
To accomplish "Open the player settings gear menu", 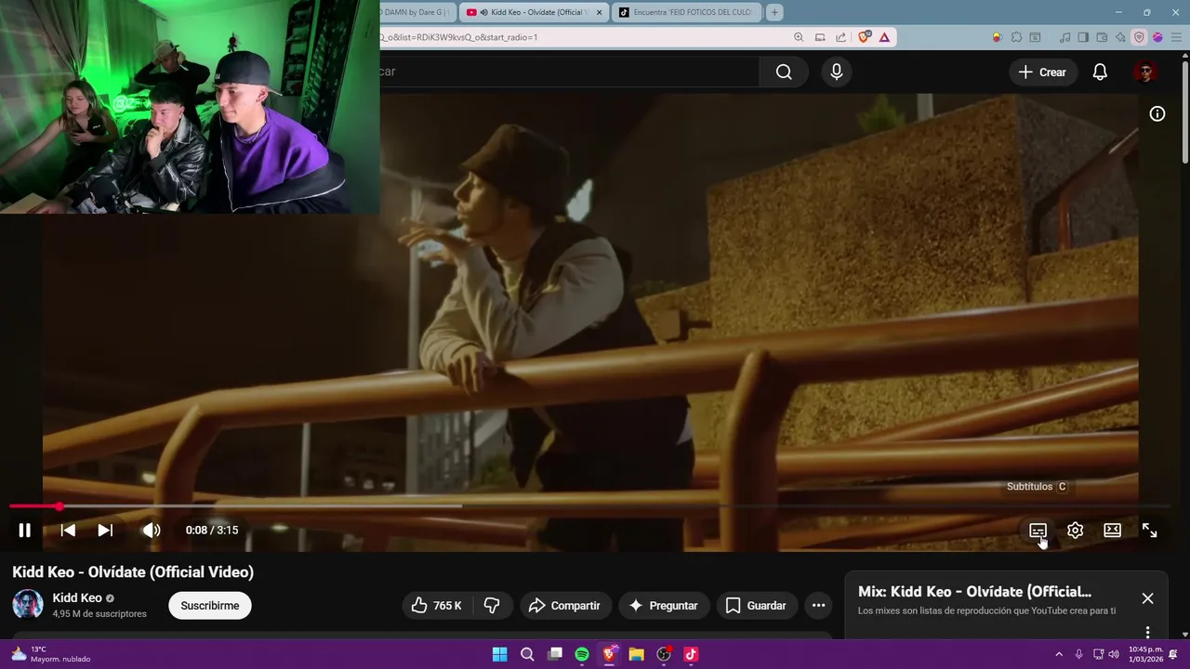I will point(1075,531).
